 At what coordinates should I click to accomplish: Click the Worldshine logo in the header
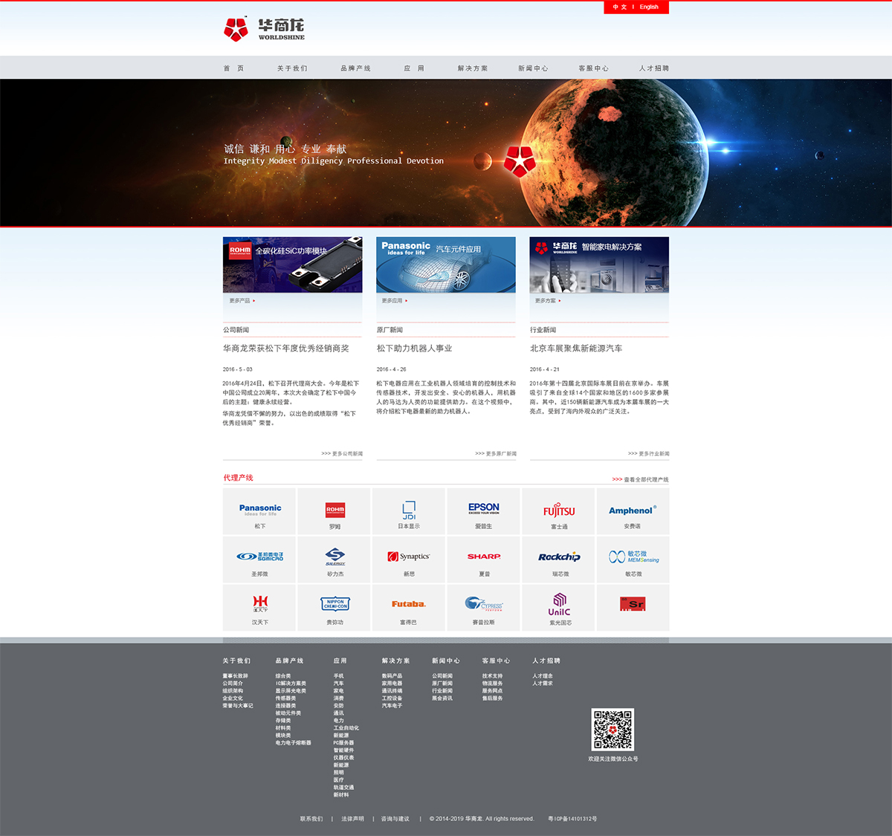tap(264, 29)
